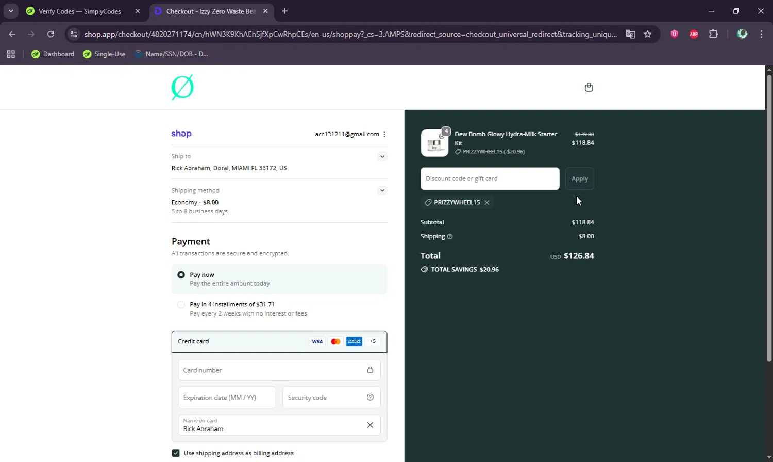Show the +5 more card brands

373,341
